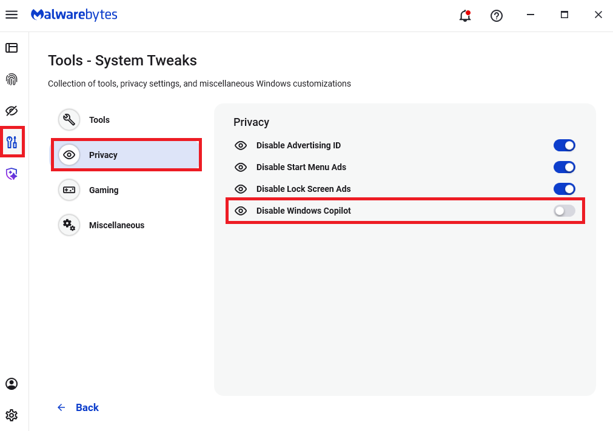613x431 pixels.
Task: Select the crossed-out eye privacy sidebar icon
Action: tap(12, 111)
